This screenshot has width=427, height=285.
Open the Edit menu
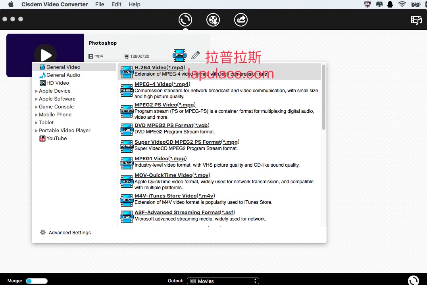[x=116, y=4]
